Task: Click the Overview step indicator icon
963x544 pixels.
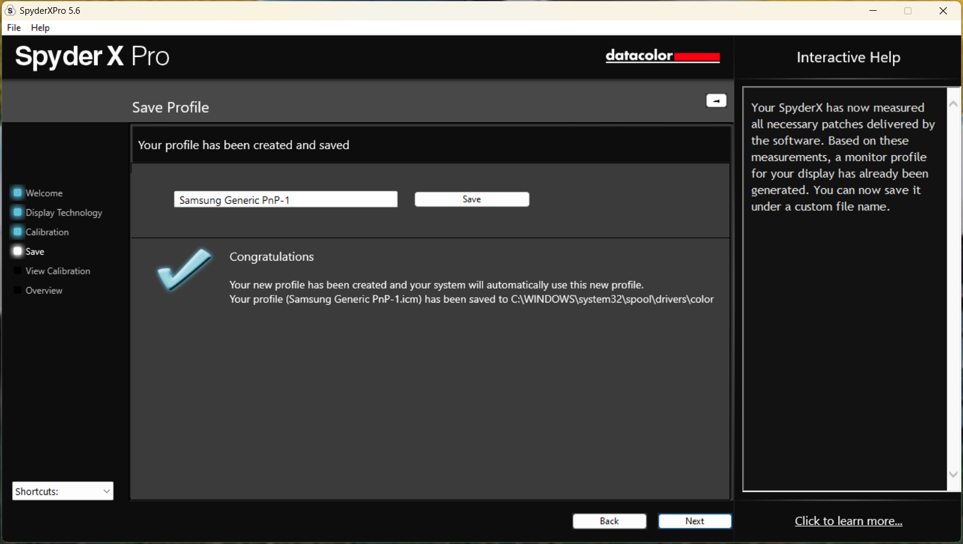Action: (17, 290)
